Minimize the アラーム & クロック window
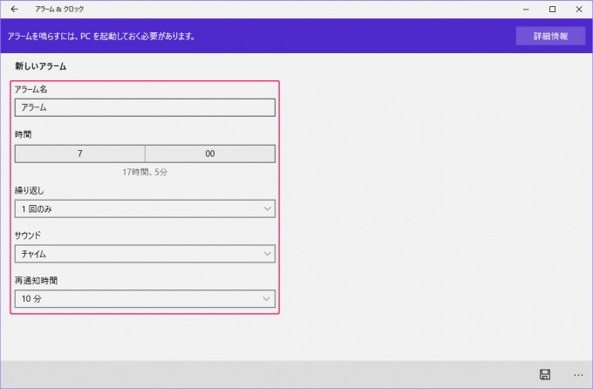The height and width of the screenshot is (389, 593). [x=526, y=9]
